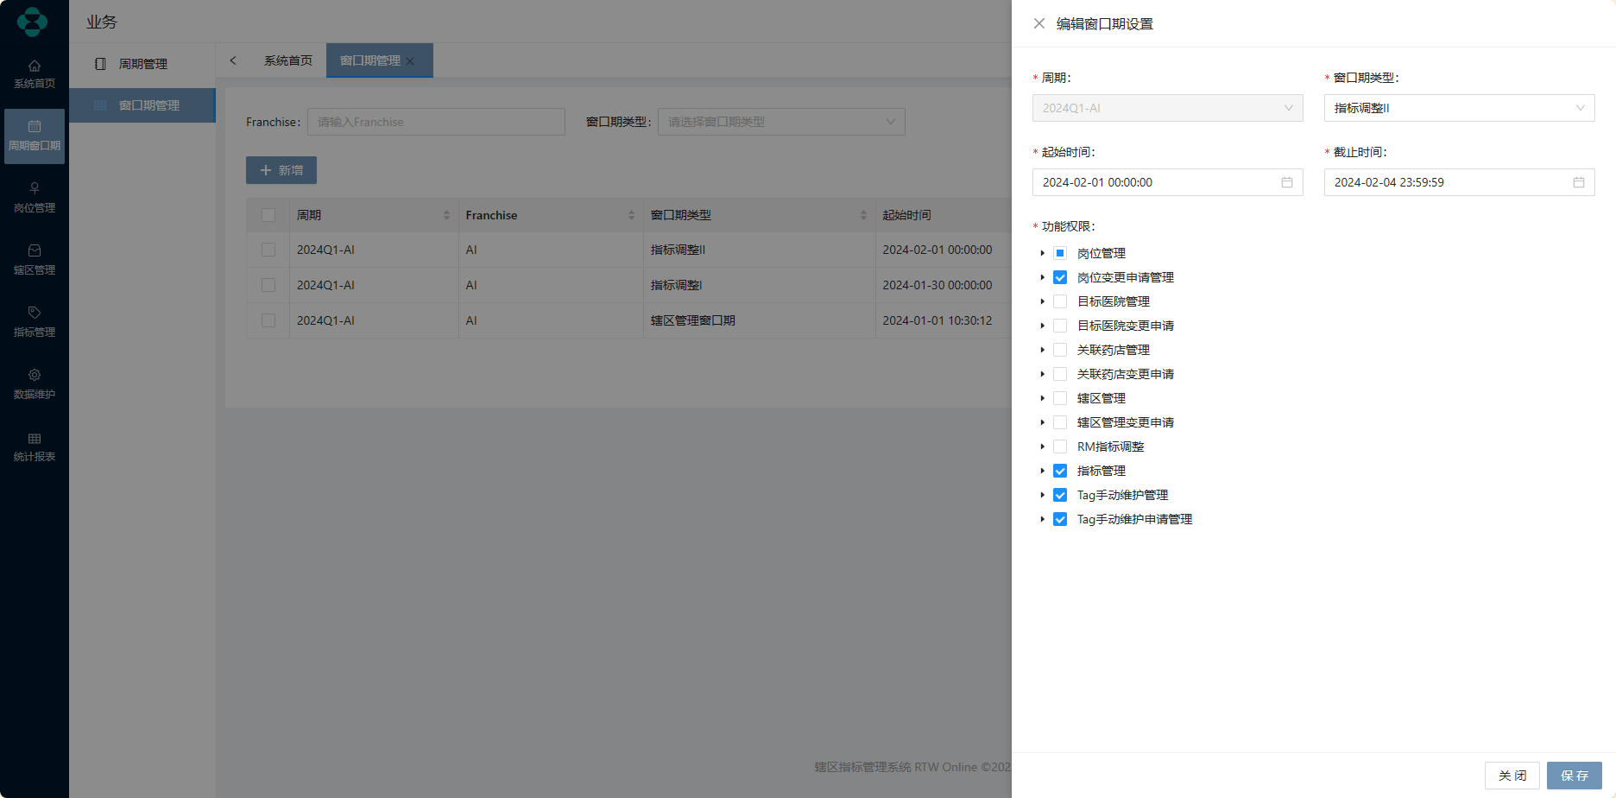Check 辖区管理变更申请 permission
This screenshot has height=798, width=1616.
pyautogui.click(x=1060, y=422)
